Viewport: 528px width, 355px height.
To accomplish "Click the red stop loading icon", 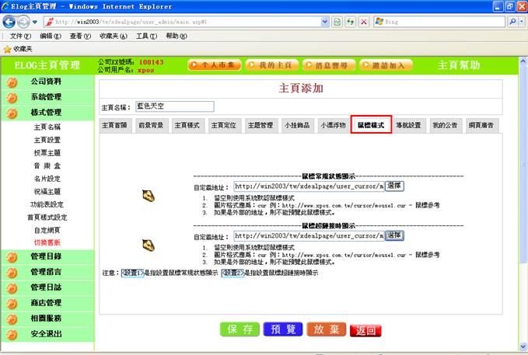I will point(364,22).
